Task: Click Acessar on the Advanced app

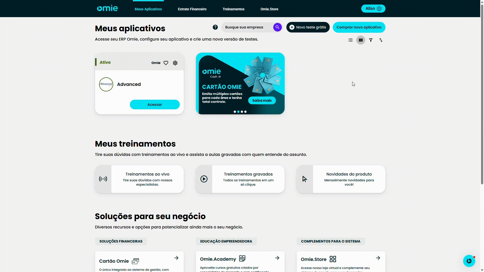Action: click(155, 105)
